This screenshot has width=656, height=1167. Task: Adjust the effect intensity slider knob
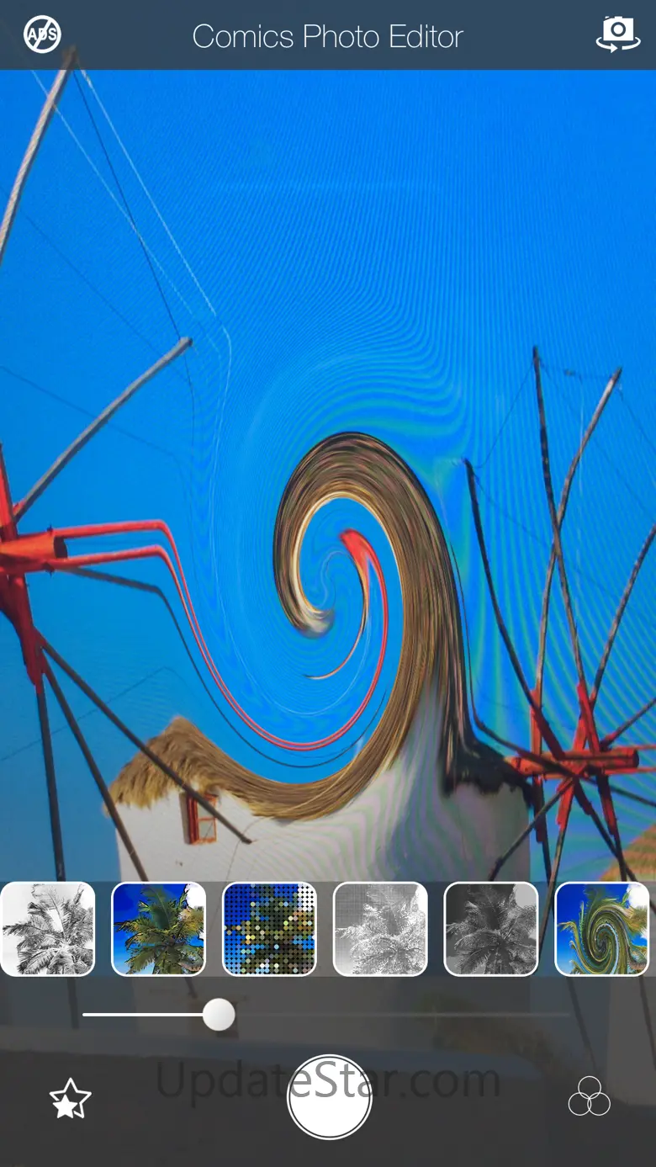(x=219, y=1014)
